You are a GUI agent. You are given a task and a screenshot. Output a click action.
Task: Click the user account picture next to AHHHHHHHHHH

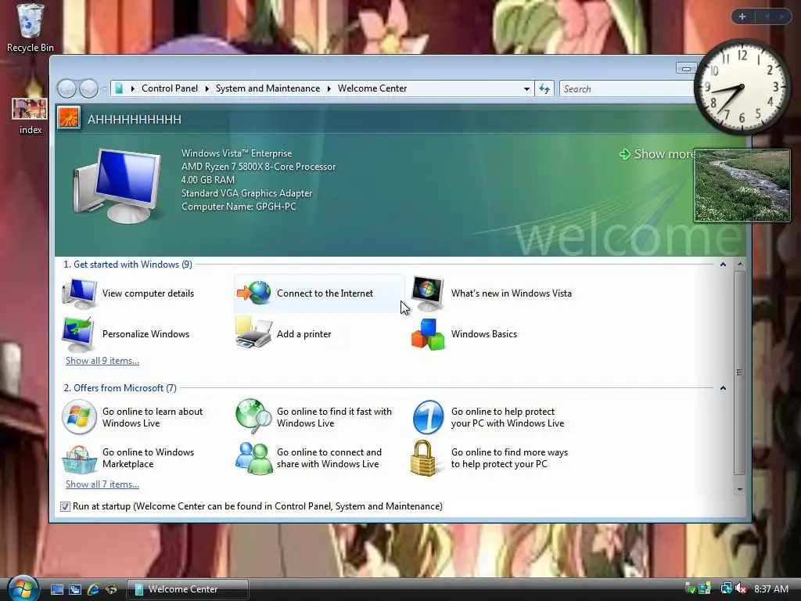coord(69,118)
